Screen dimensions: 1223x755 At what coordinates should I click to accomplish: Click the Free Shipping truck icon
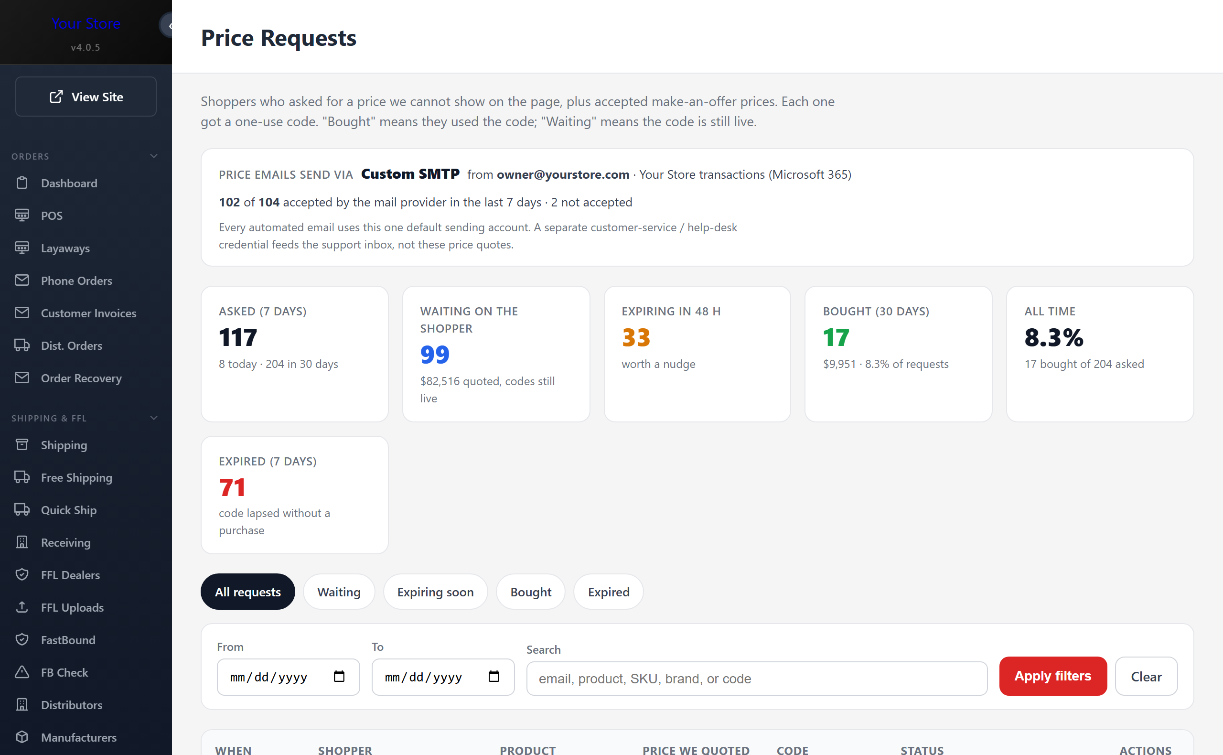[x=22, y=477]
